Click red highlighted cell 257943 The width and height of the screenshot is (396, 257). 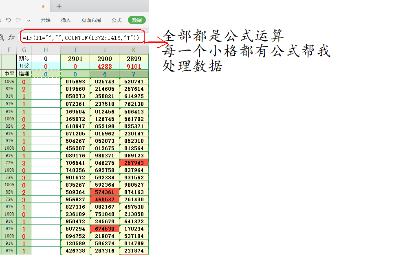click(134, 163)
